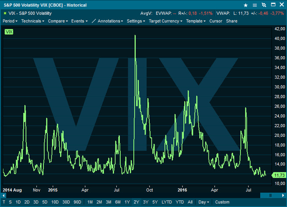Open the Compare dropdown
287x207 pixels.
tap(58, 21)
